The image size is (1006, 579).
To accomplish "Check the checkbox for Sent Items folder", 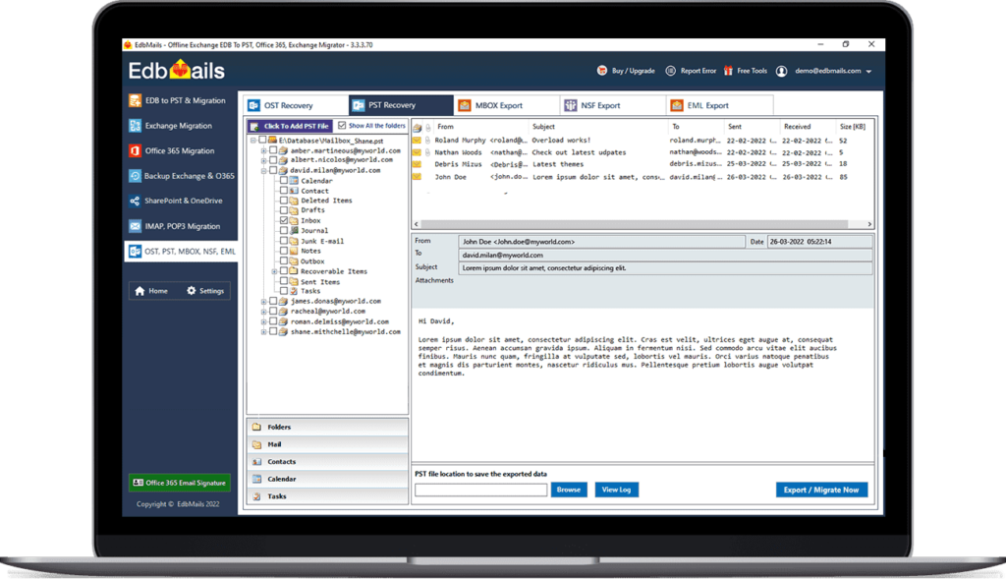I will (282, 282).
